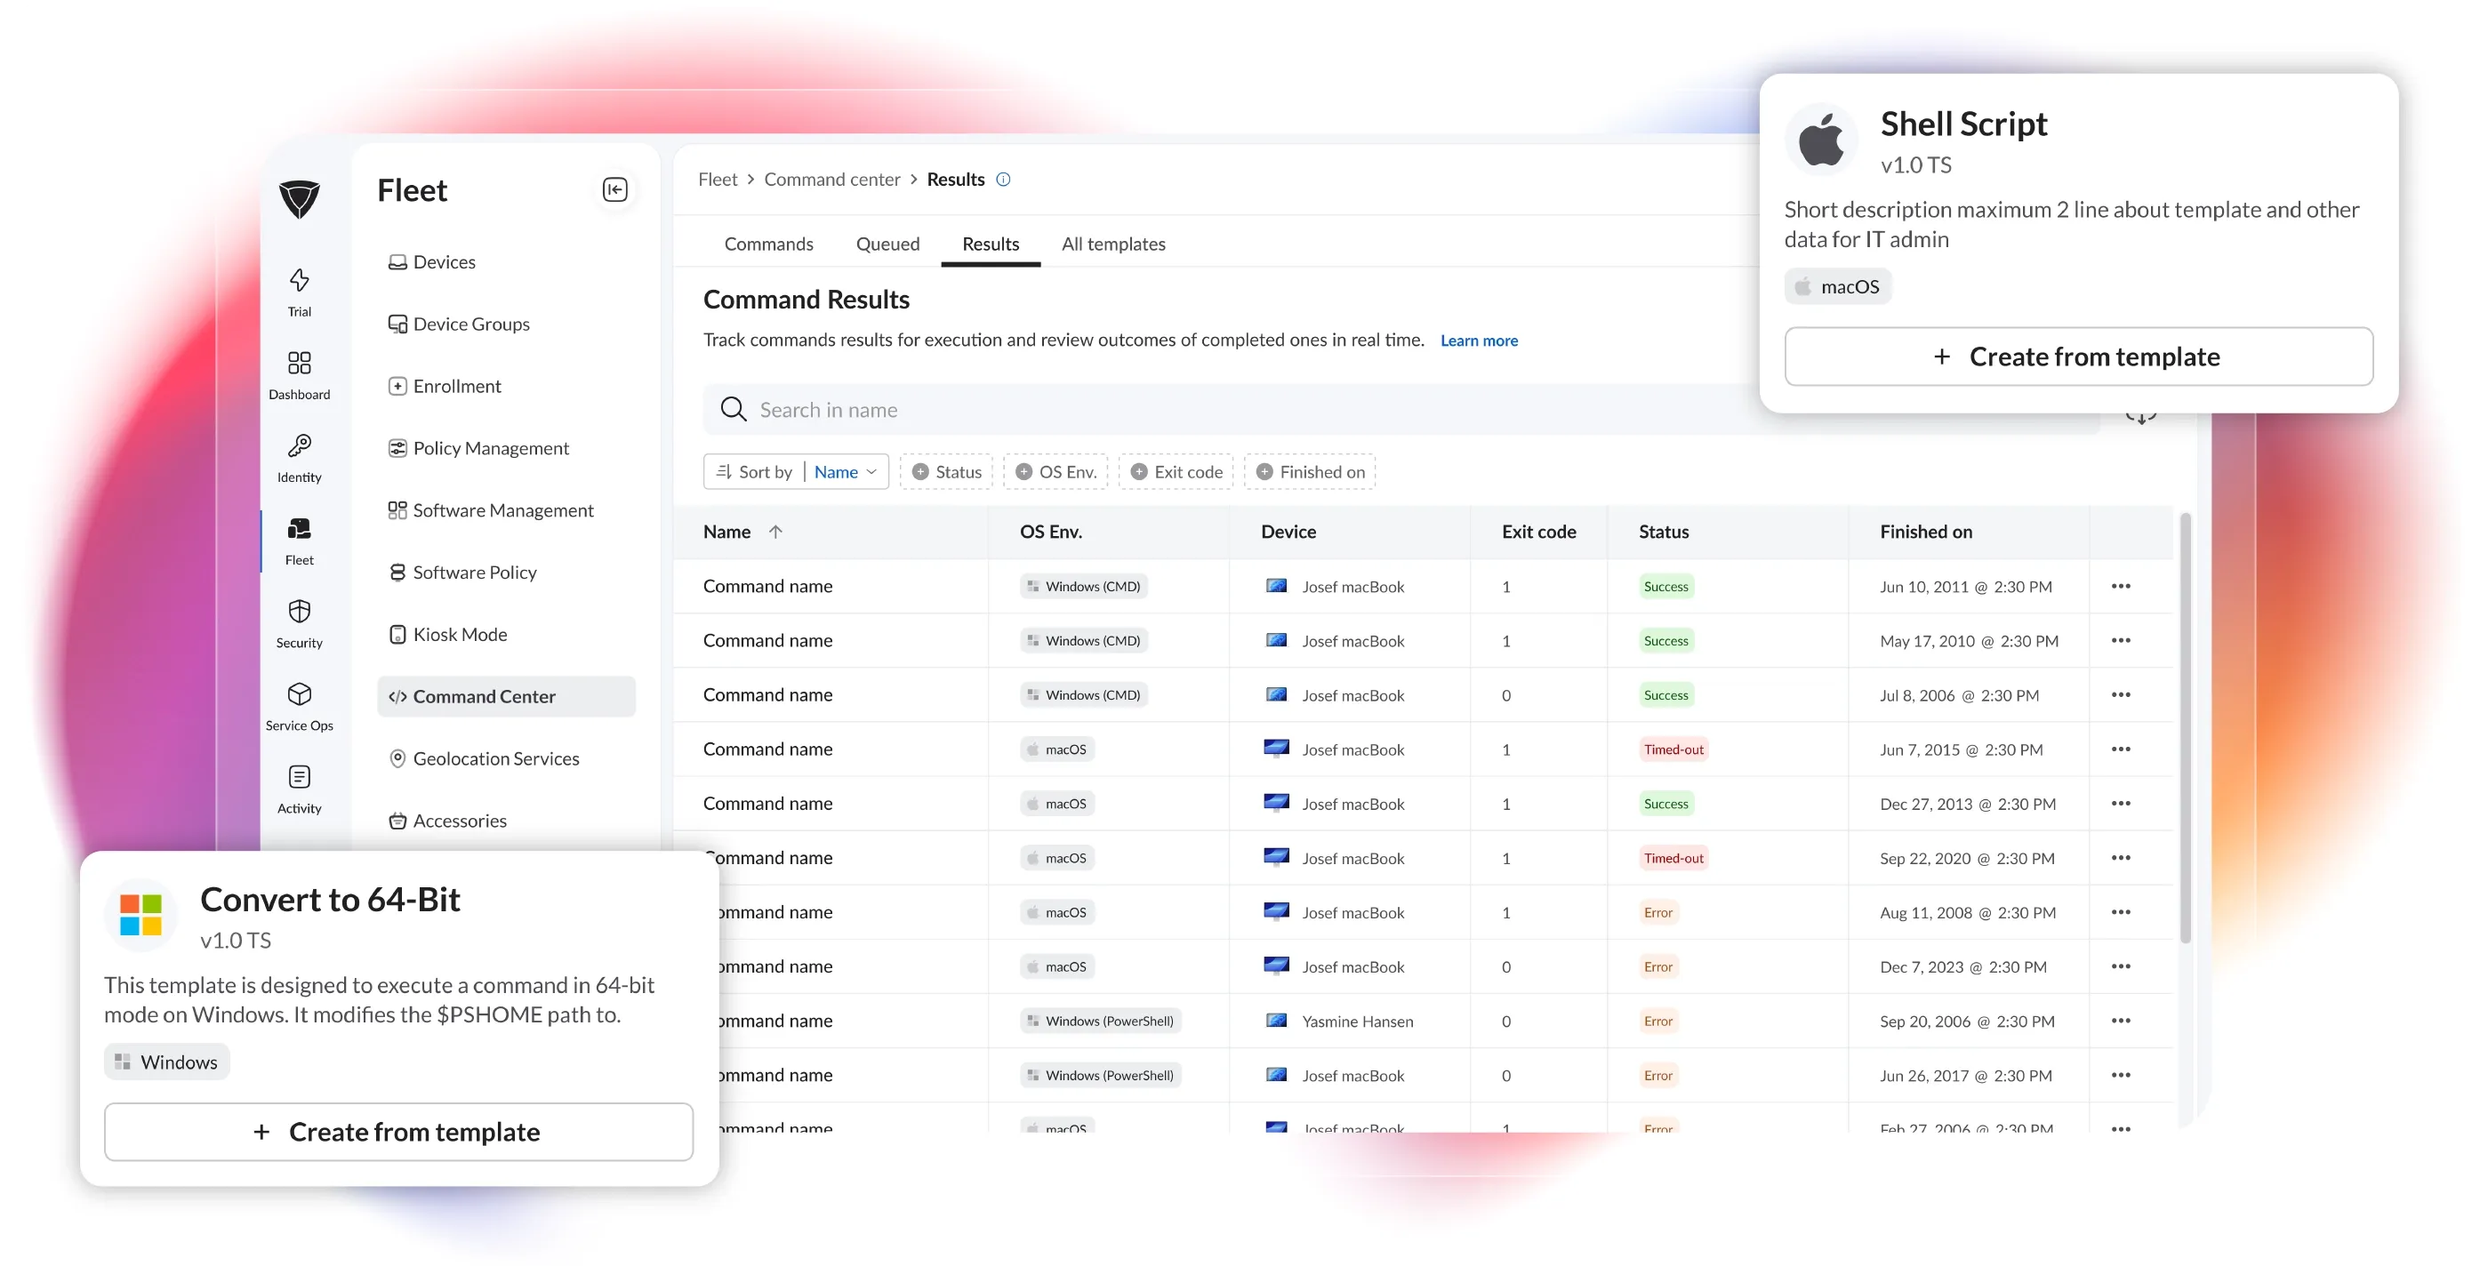This screenshot has height=1266, width=2472.
Task: Open row menu for Dec 7, 2023 result
Action: (2120, 966)
